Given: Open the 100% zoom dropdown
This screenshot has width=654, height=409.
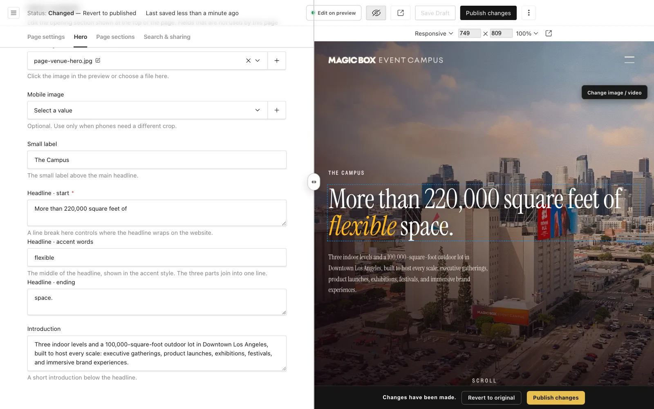Looking at the screenshot, I should (x=527, y=34).
